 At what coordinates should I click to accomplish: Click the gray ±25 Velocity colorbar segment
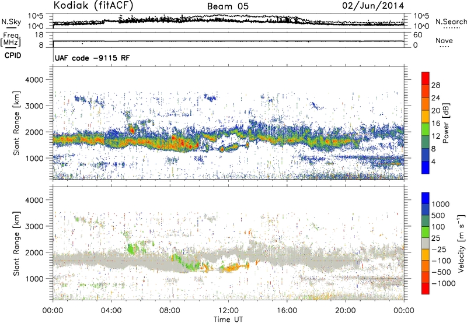point(426,244)
